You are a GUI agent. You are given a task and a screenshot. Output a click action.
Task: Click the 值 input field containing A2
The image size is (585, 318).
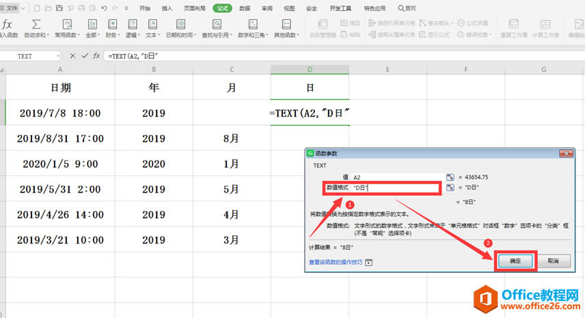click(x=396, y=177)
